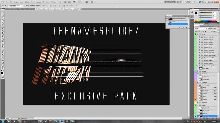This screenshot has height=123, width=220.
Task: Hide the Flares layer group
Action: click(x=195, y=105)
